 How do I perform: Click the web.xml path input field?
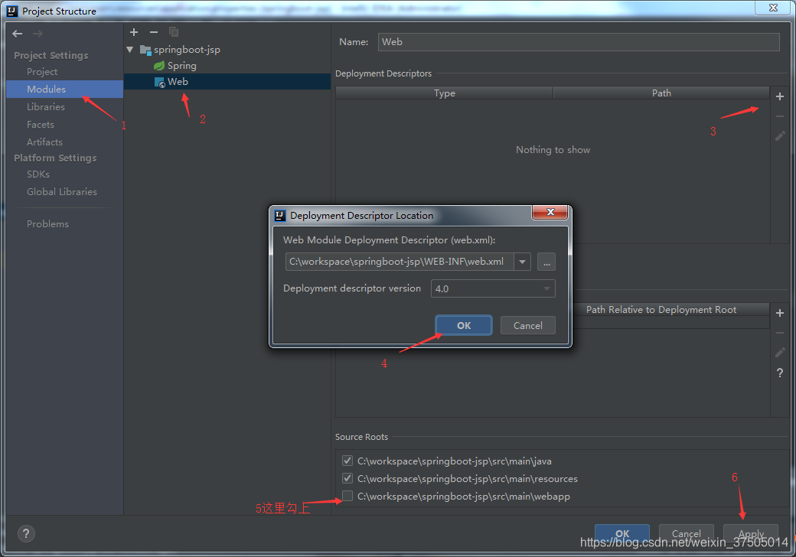coord(400,262)
